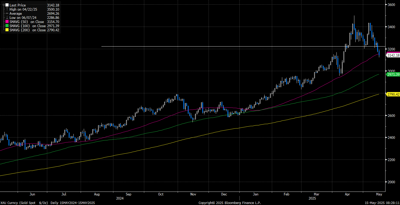
Task: Click the white Last Price color swatch
Action: click(x=7, y=5)
